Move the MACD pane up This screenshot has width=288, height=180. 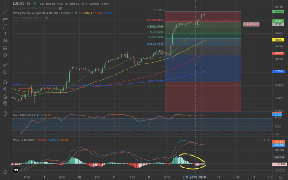(x=259, y=140)
